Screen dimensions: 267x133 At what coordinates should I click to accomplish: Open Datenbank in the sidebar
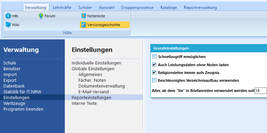pyautogui.click(x=14, y=86)
